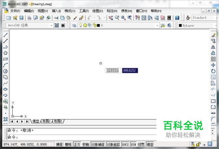Click the Open file toolbar icon
This screenshot has height=149, width=219.
(15, 18)
